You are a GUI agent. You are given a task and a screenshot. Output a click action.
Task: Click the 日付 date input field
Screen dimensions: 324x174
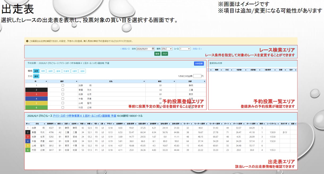pos(145,49)
